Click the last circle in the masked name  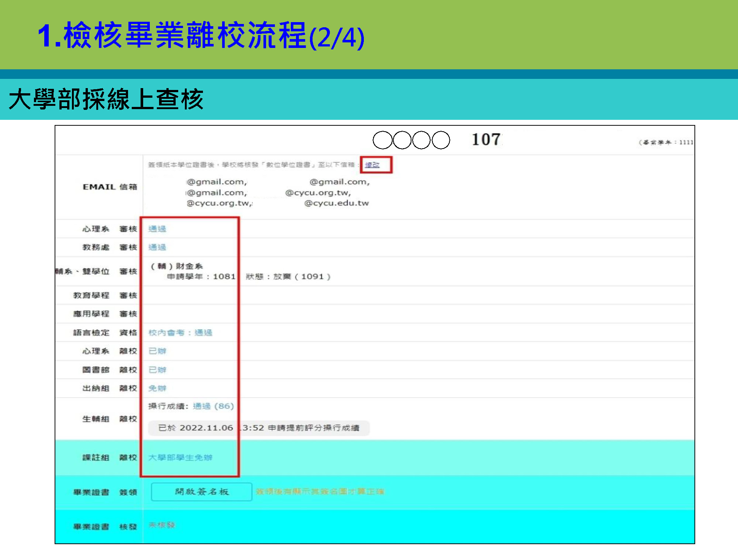click(441, 140)
